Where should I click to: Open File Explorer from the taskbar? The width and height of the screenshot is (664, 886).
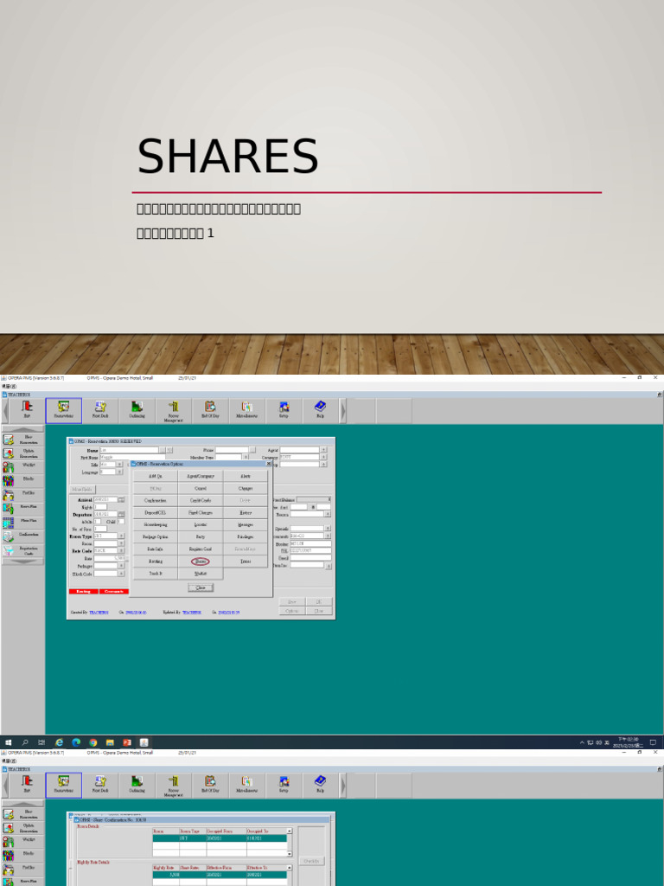tap(110, 742)
